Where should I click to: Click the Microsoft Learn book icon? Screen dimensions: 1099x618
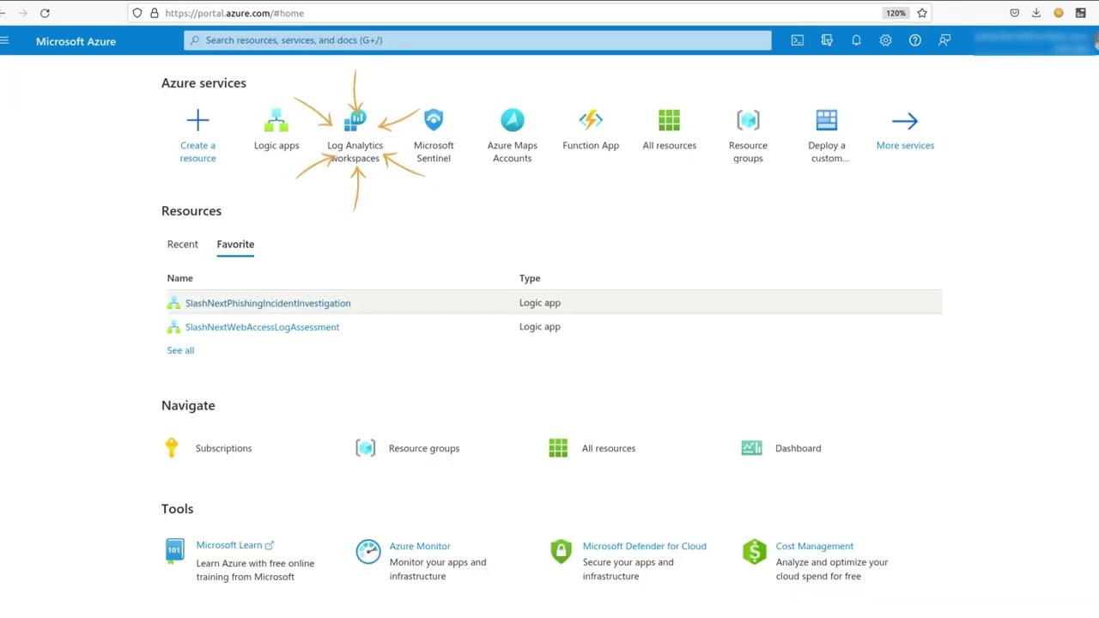(x=174, y=550)
